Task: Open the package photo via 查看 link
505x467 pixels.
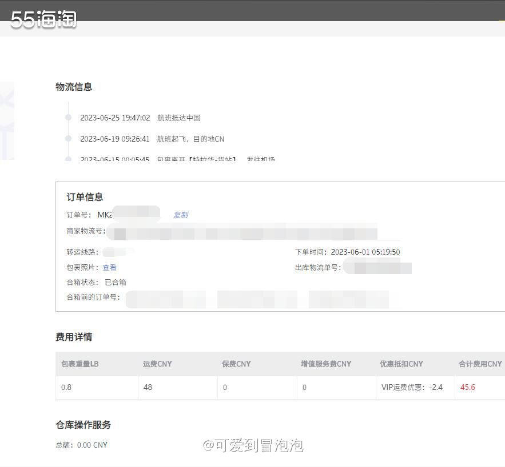Action: point(109,267)
